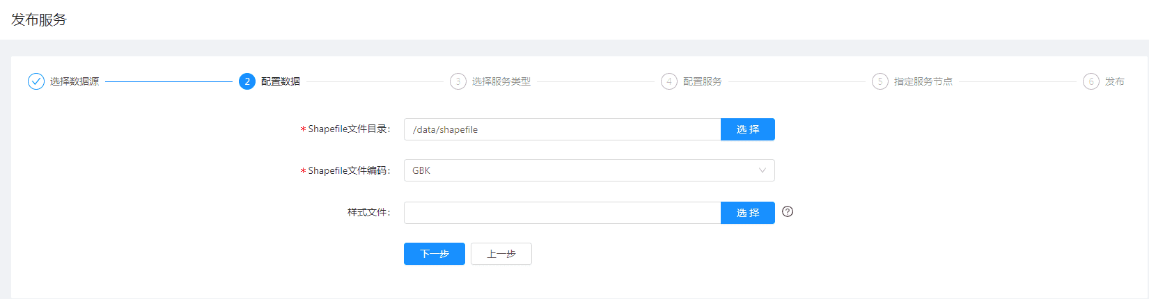Click the step 6 number circle
Screen dimensions: 1149x299
pyautogui.click(x=1091, y=81)
